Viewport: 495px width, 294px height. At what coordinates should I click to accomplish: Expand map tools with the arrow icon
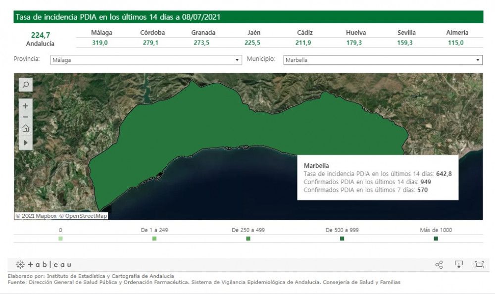pyautogui.click(x=26, y=143)
